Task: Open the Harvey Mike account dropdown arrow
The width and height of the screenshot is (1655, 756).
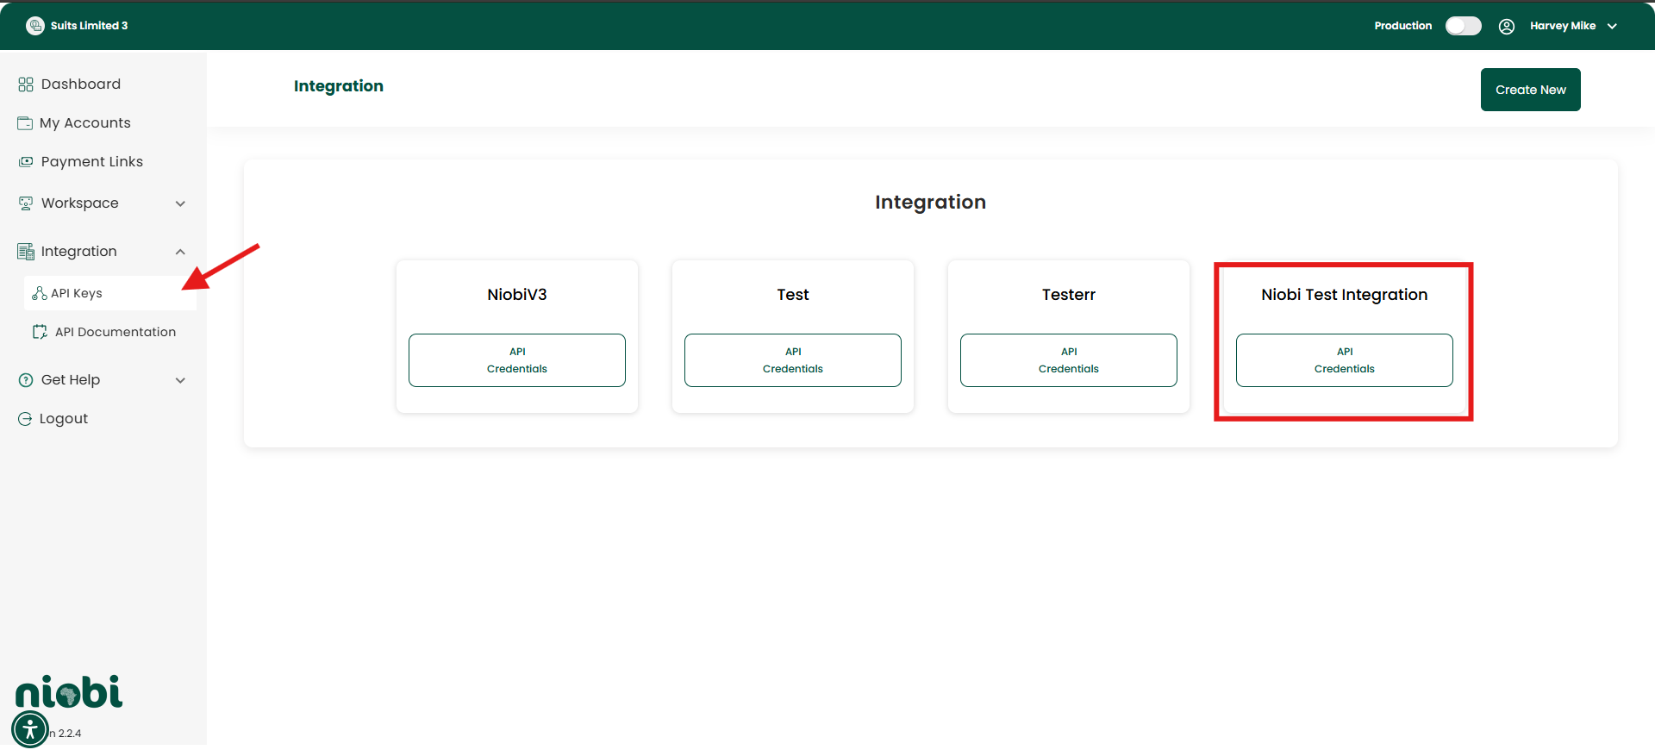Action: [1612, 26]
